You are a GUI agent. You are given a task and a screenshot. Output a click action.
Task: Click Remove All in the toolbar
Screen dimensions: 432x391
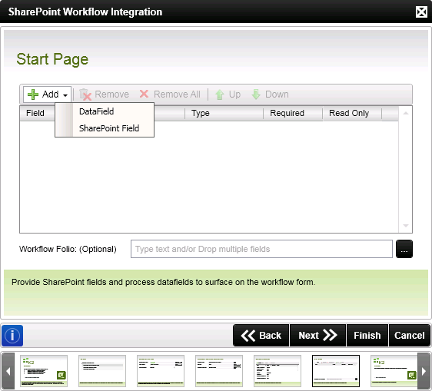(x=170, y=94)
